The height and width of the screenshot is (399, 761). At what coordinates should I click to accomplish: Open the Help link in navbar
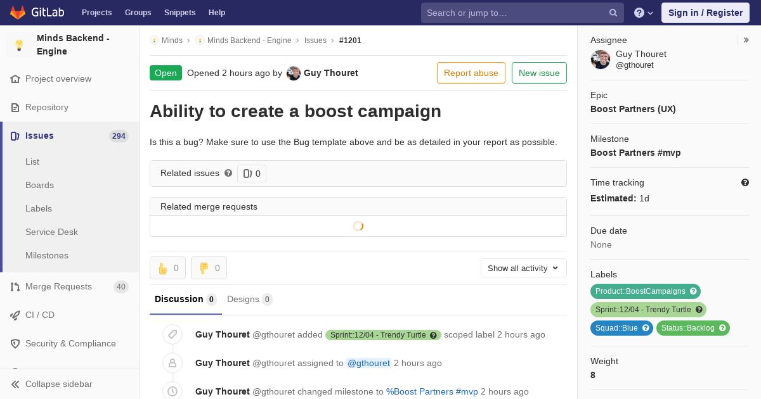tap(217, 13)
